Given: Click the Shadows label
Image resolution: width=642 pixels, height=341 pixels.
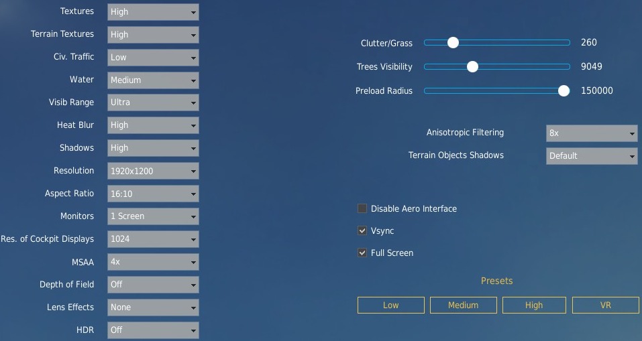Looking at the screenshot, I should pos(77,147).
